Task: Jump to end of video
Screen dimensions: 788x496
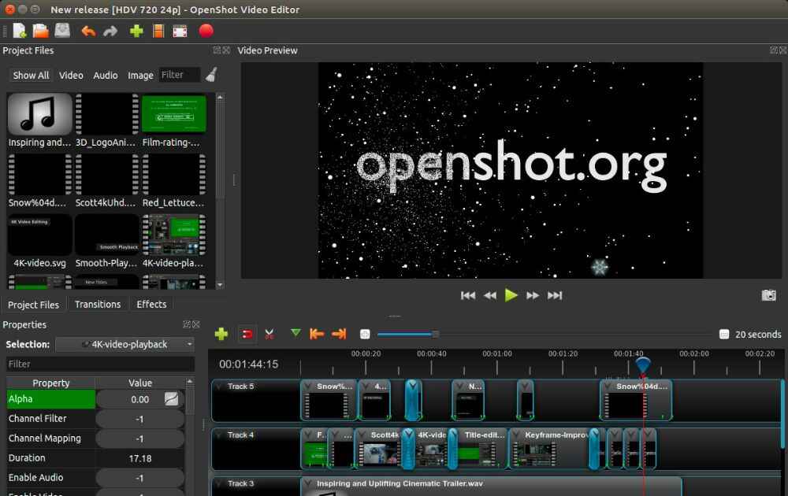Action: [555, 296]
